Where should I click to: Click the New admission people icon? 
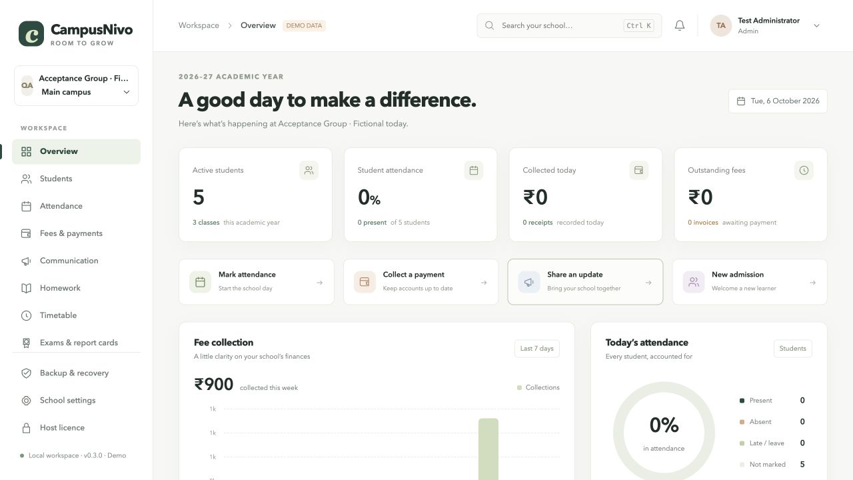point(694,282)
